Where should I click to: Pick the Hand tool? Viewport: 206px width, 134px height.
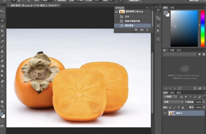2,102
